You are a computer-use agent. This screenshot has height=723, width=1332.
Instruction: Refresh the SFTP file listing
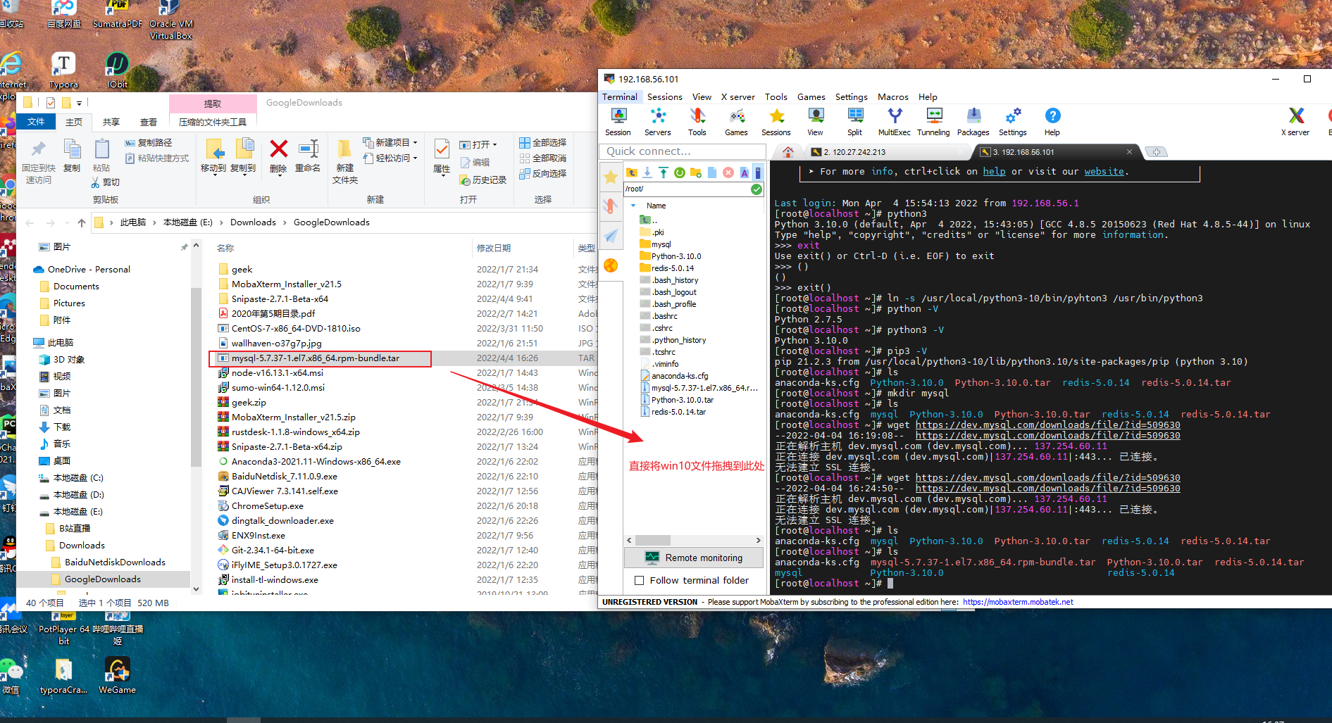pos(680,172)
